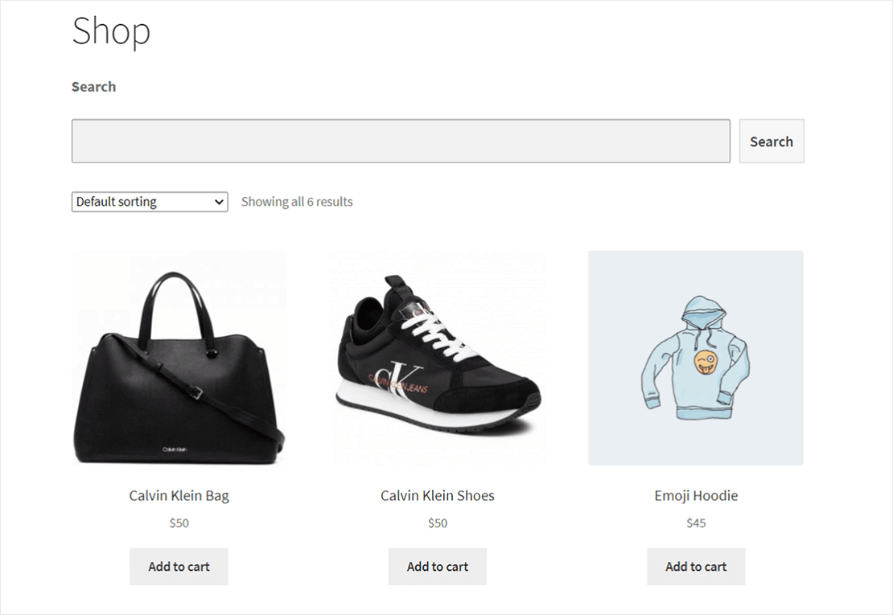Click the Search label above the field
The height and width of the screenshot is (615, 893).
coord(93,87)
